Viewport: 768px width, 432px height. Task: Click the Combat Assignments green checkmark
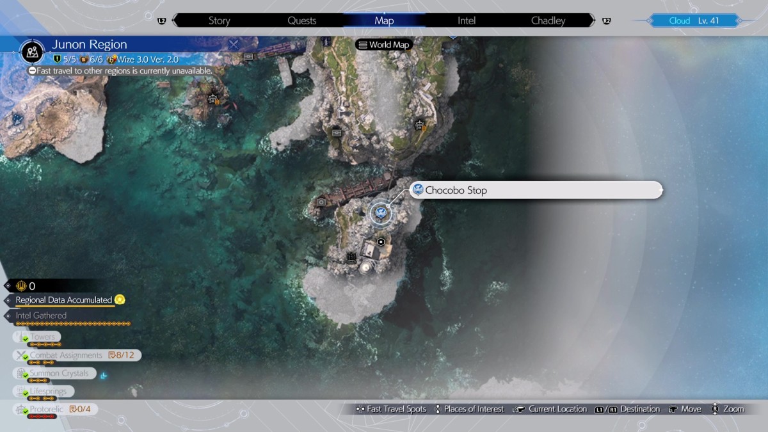25,357
